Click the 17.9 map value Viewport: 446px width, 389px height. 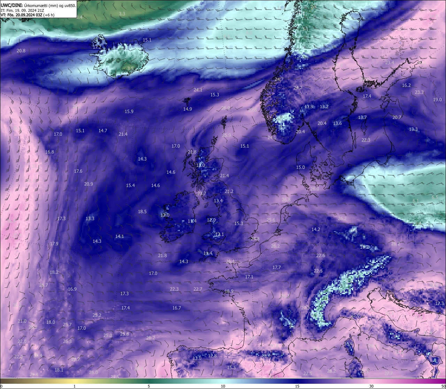(x=54, y=244)
